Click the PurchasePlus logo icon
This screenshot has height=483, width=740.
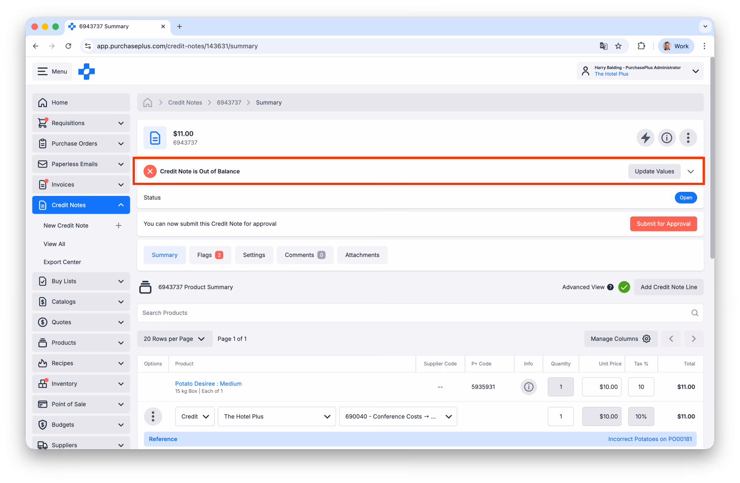87,72
